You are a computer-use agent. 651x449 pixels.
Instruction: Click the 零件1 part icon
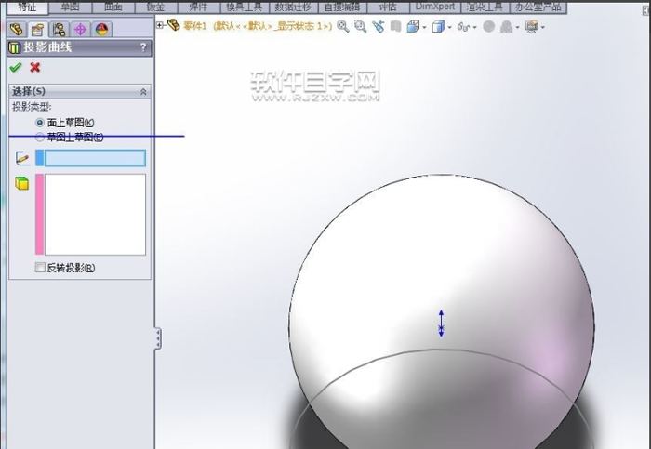(x=174, y=25)
